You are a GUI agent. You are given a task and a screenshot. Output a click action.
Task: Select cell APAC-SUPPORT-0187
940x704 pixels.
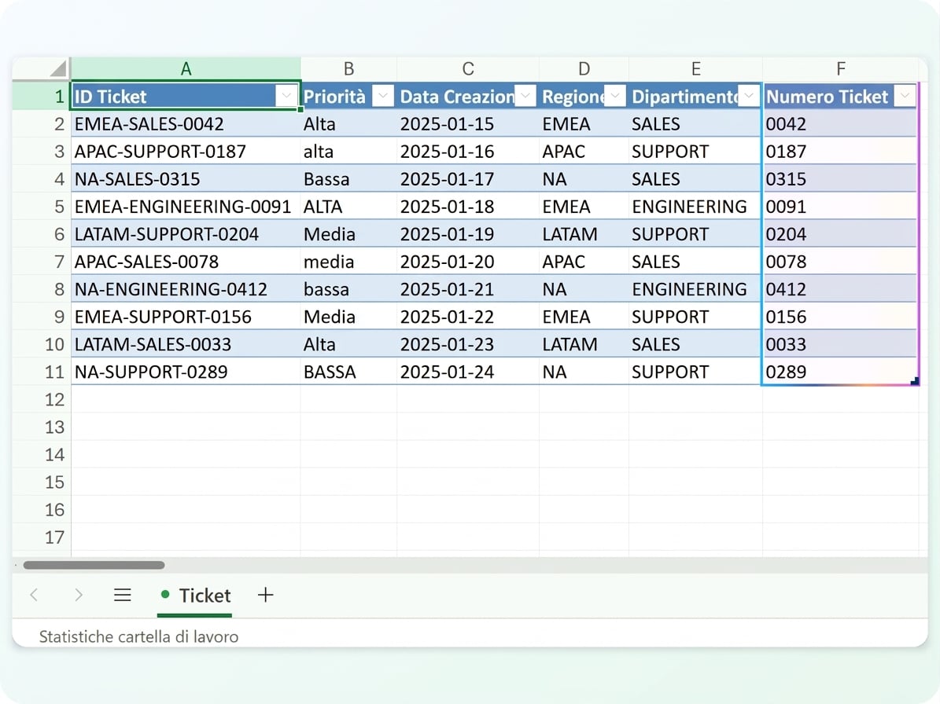(186, 152)
